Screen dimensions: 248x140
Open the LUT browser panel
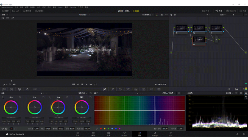(16, 11)
